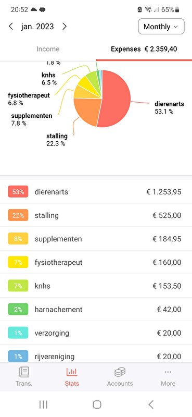Viewport: 192px width, 417px height.
Task: Tap the Stats bar chart icon
Action: click(72, 372)
